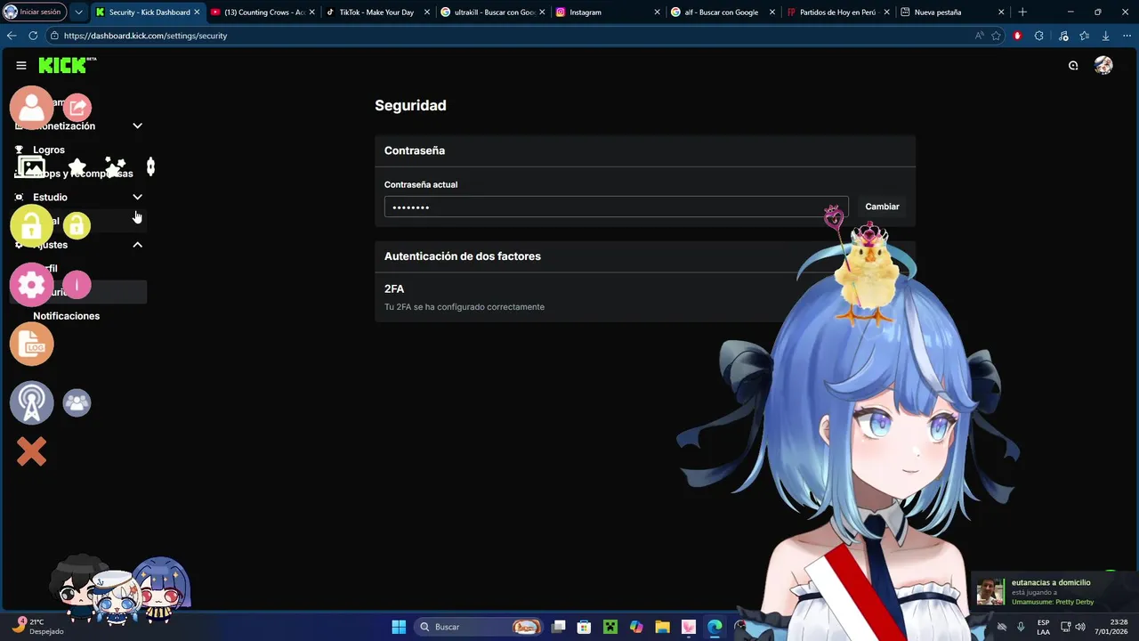
Task: Open the tab search dropdown arrow
Action: 78,12
